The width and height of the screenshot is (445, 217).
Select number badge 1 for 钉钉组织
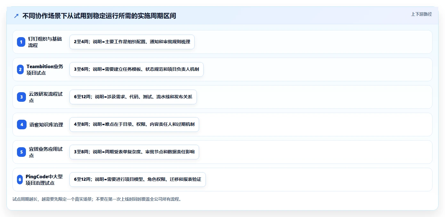tap(21, 42)
